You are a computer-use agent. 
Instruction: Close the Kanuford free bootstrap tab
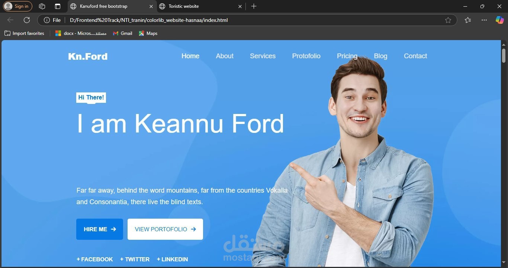(x=151, y=6)
